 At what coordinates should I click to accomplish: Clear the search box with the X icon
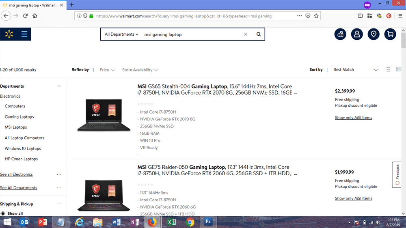pos(246,34)
